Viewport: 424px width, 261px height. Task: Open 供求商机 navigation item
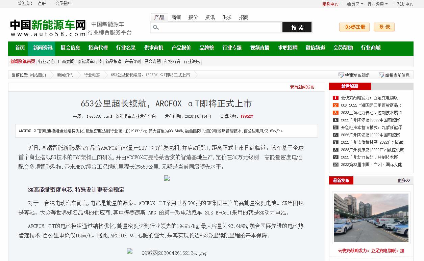(154, 48)
